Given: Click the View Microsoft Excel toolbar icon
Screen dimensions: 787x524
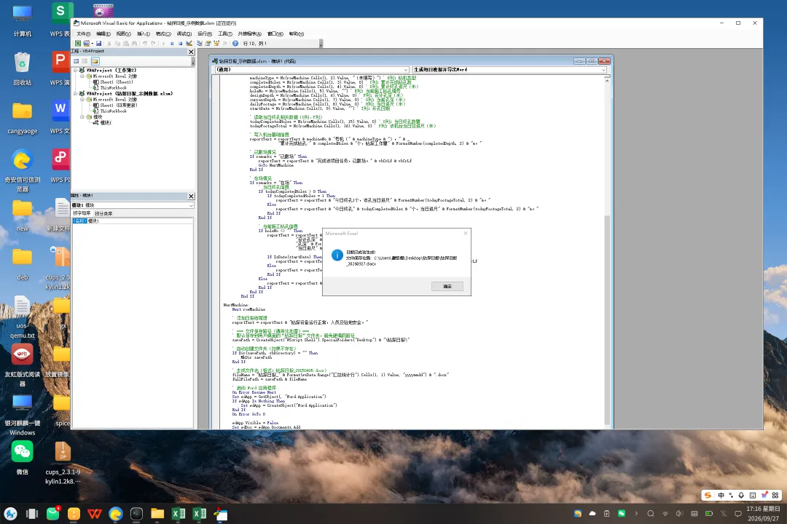Looking at the screenshot, I should [78, 43].
